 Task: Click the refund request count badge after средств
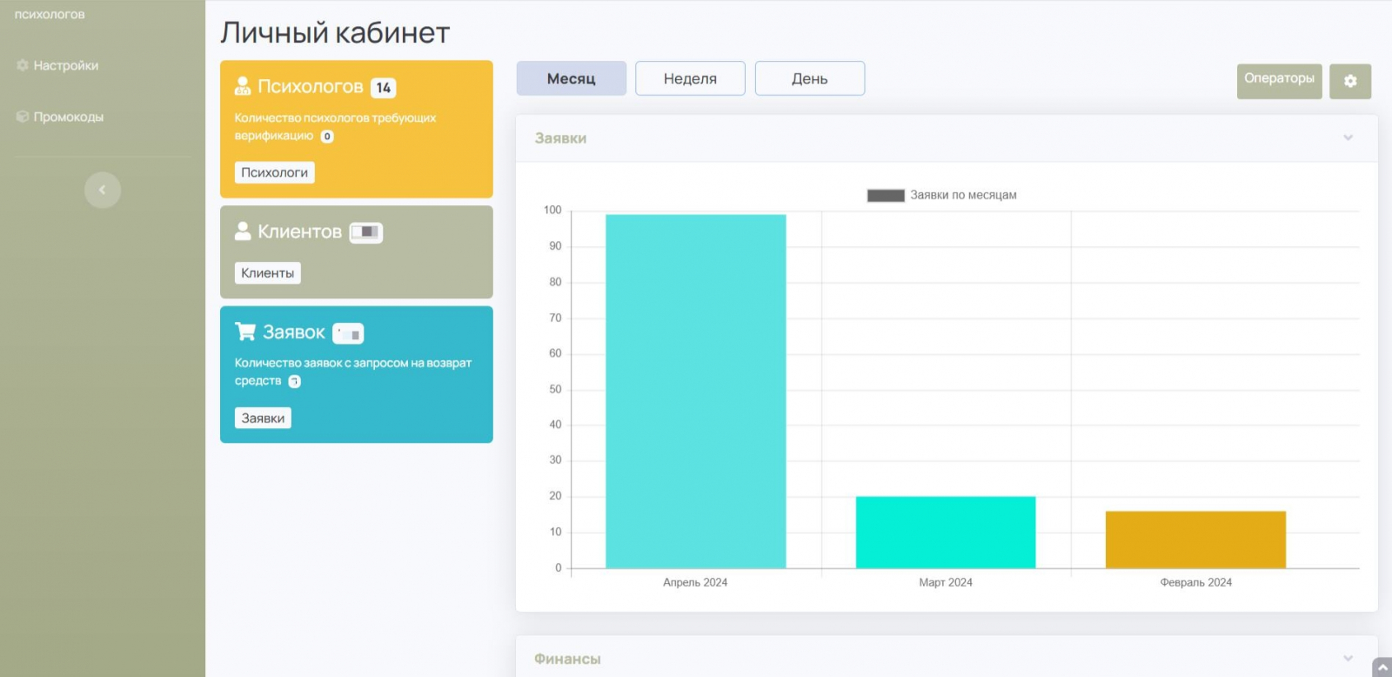pyautogui.click(x=295, y=381)
